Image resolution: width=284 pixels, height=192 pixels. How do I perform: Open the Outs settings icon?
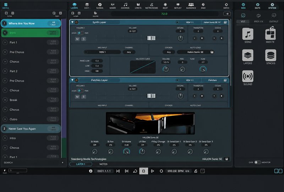257,6
